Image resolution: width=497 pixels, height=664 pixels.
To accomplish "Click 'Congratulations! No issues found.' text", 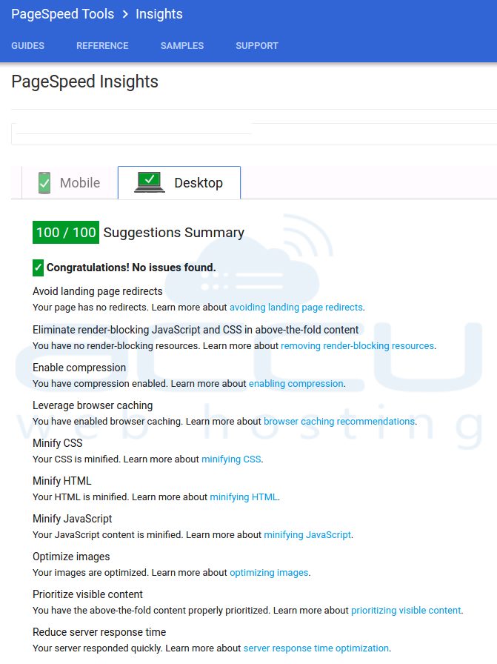I will pyautogui.click(x=131, y=268).
